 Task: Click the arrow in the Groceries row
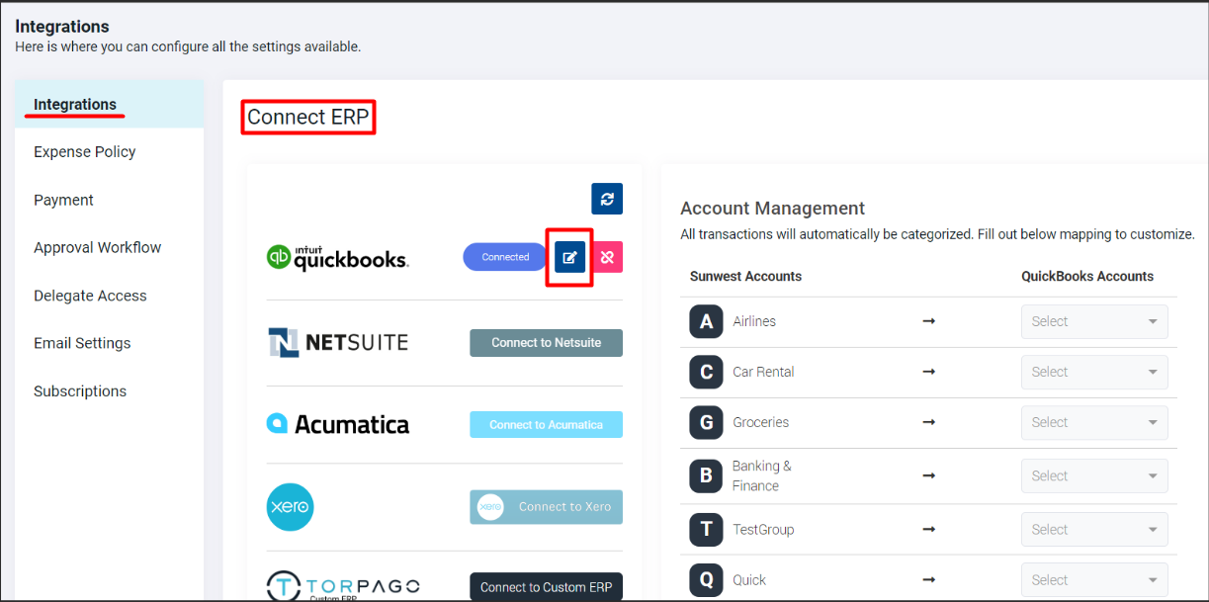[928, 422]
